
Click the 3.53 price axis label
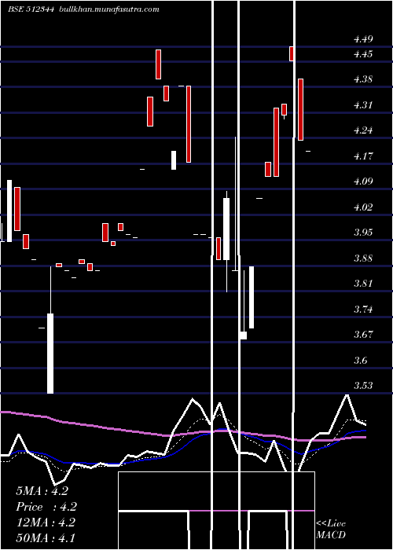[363, 386]
